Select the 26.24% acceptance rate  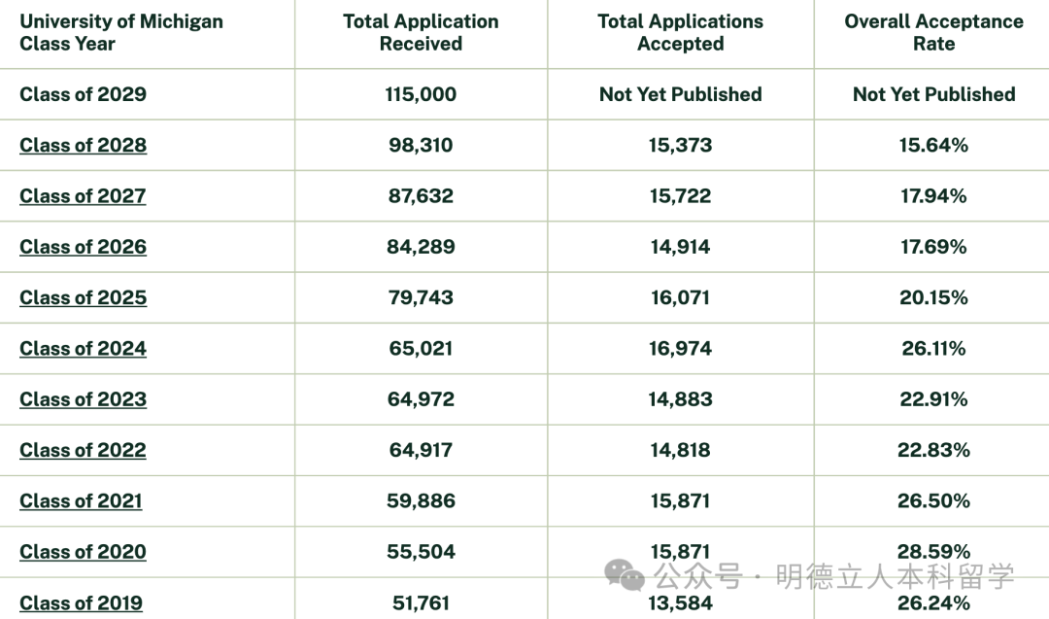[934, 602]
